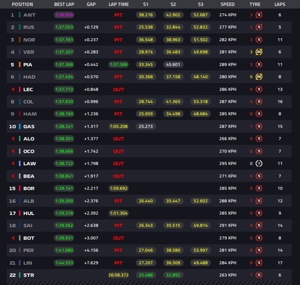Select HAM speed 285 KPH
The width and height of the screenshot is (300, 285).
pyautogui.click(x=227, y=114)
